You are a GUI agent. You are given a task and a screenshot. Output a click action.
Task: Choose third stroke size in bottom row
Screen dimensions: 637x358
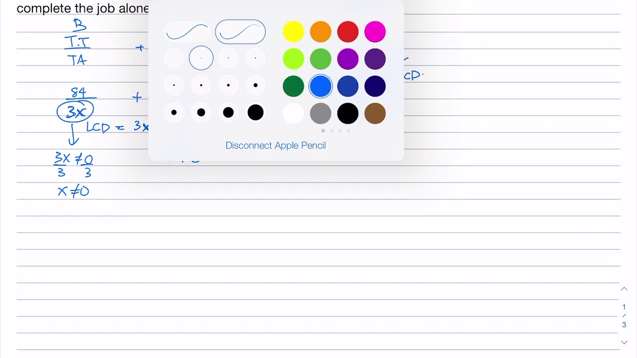coord(228,112)
